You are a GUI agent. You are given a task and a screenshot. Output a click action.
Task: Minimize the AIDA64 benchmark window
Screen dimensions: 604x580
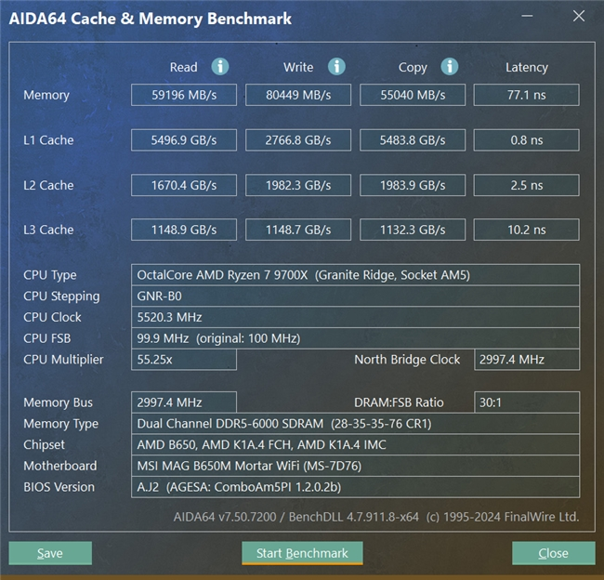(x=529, y=19)
